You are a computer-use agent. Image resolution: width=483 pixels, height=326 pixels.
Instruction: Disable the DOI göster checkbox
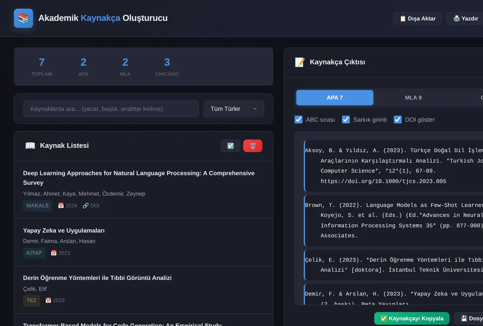[398, 119]
